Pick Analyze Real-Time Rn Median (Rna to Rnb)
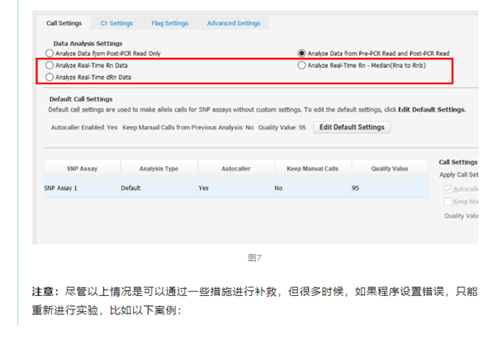The width and height of the screenshot is (502, 341). (x=302, y=65)
